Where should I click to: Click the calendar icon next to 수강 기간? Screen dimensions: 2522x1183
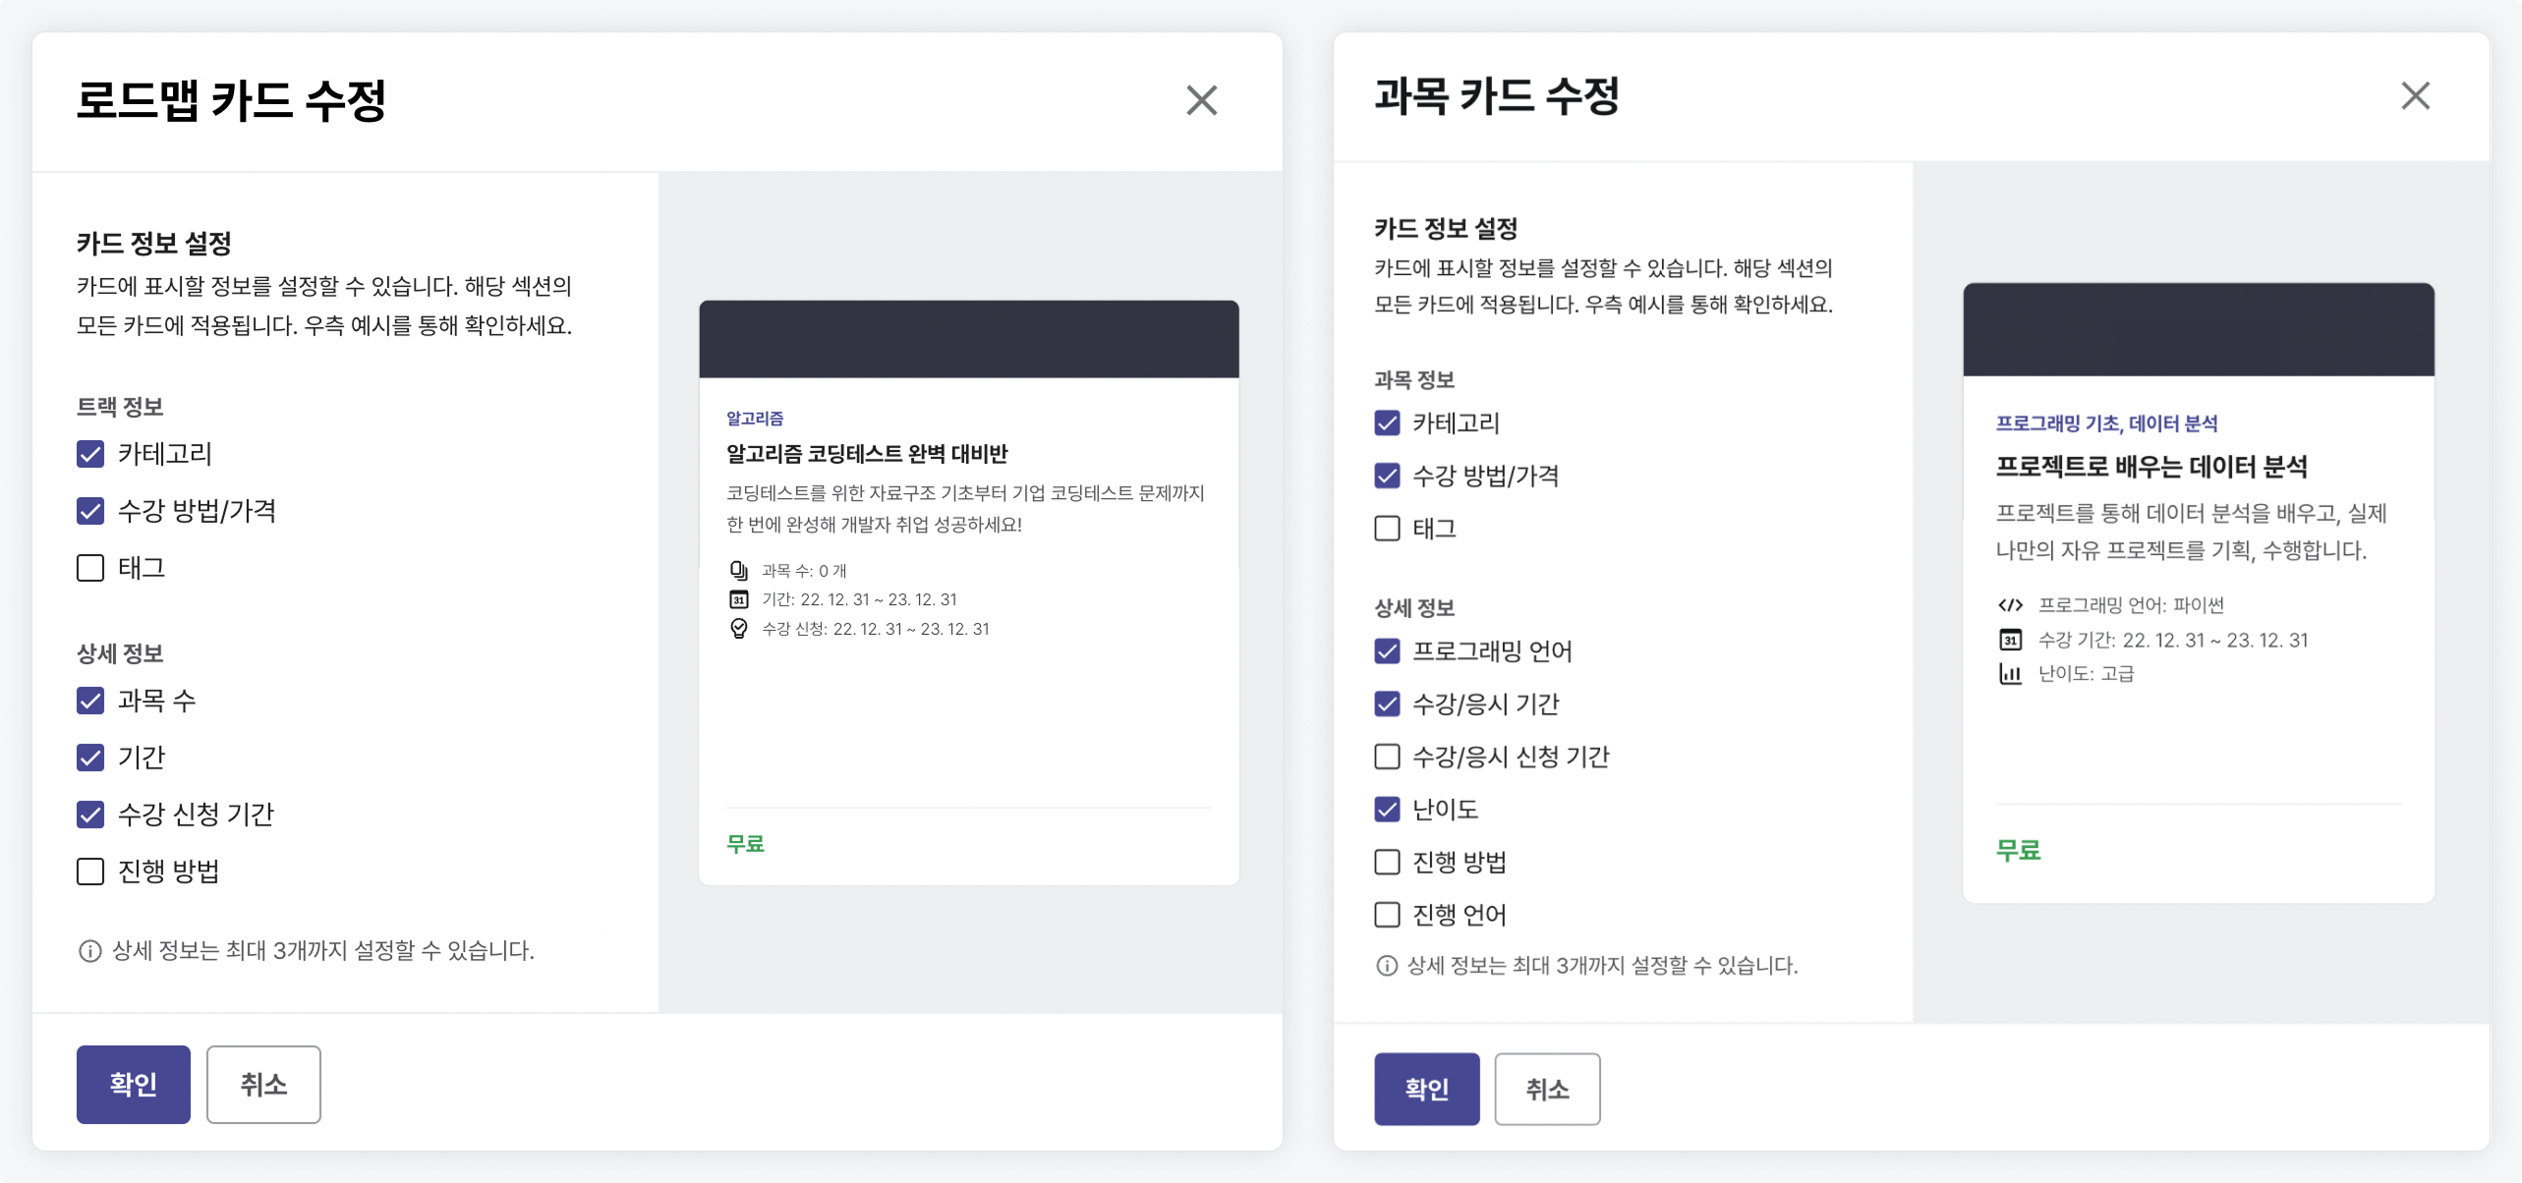(2010, 641)
